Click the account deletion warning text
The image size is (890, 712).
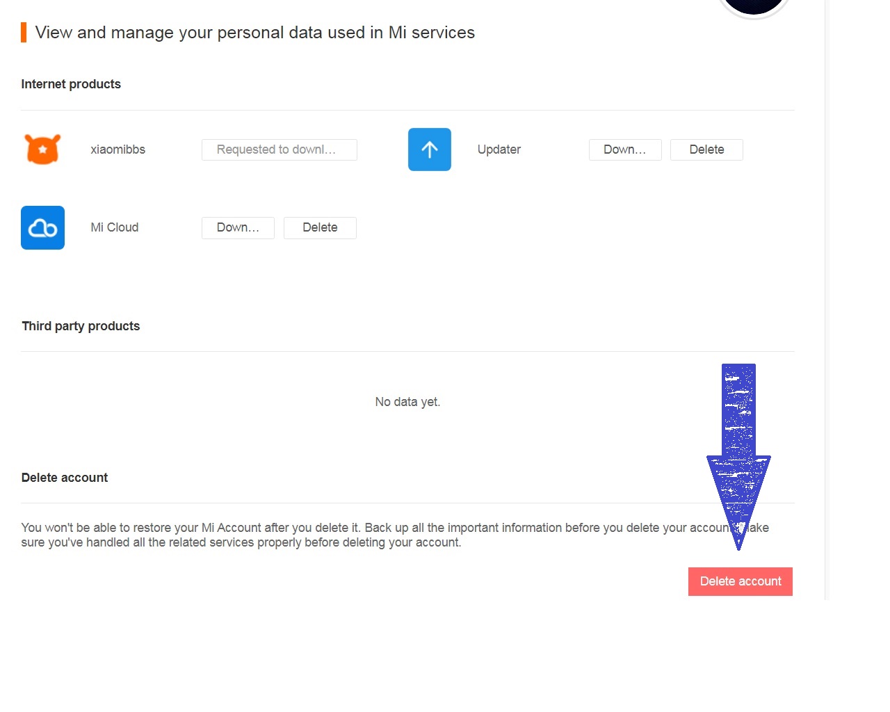(x=395, y=535)
